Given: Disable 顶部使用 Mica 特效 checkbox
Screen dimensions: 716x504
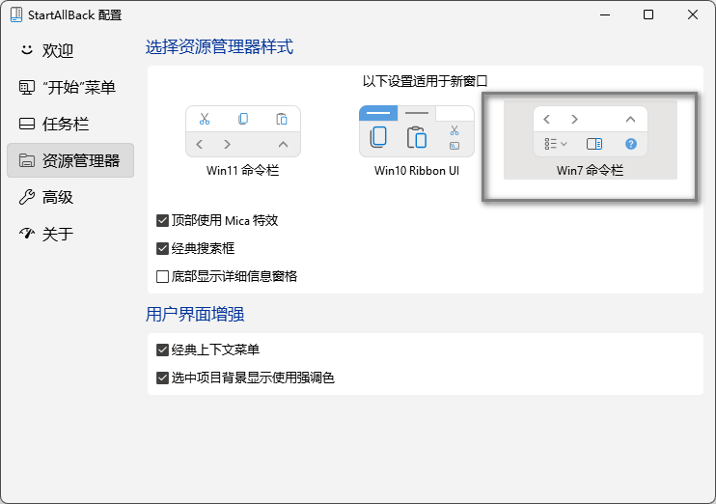Looking at the screenshot, I should 163,220.
